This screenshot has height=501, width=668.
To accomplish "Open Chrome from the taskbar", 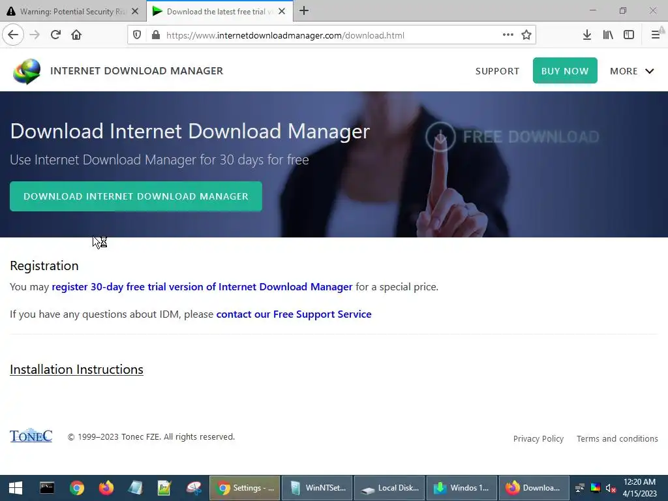I will pos(77,488).
